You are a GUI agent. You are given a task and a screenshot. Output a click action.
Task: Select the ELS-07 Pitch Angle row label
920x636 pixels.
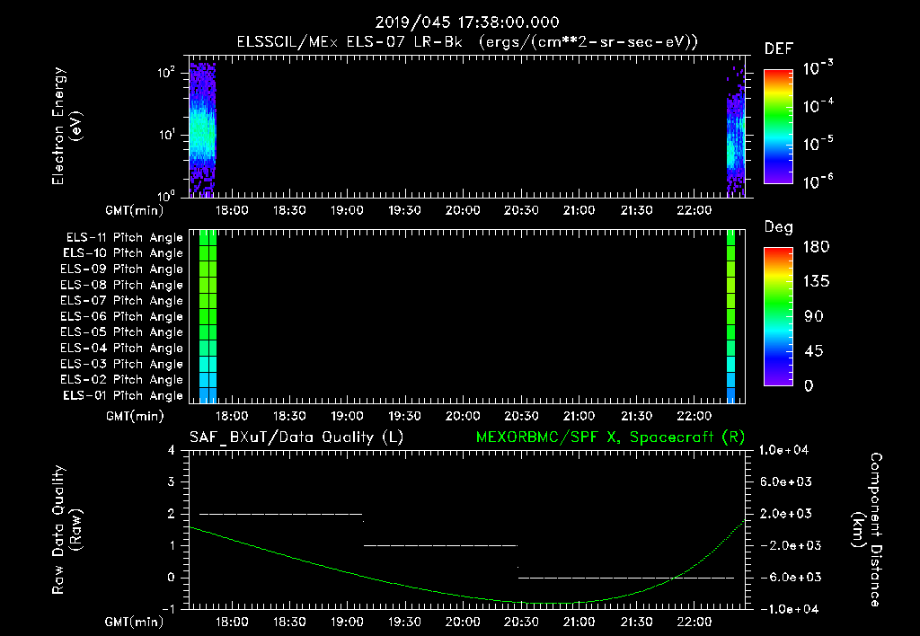point(122,300)
